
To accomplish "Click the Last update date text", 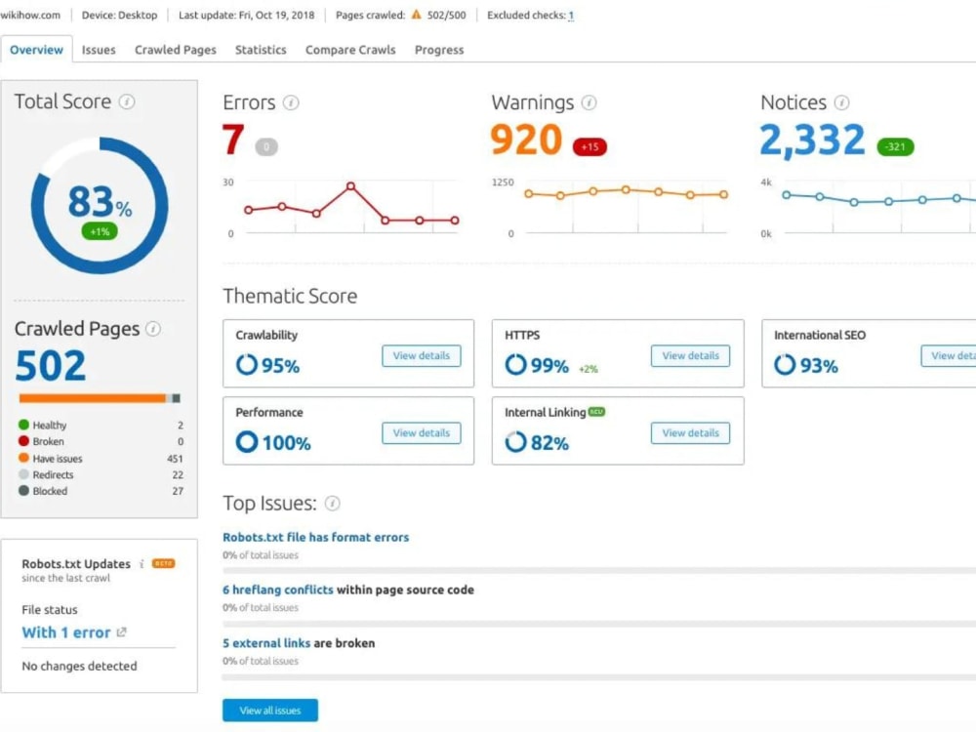I will click(247, 15).
